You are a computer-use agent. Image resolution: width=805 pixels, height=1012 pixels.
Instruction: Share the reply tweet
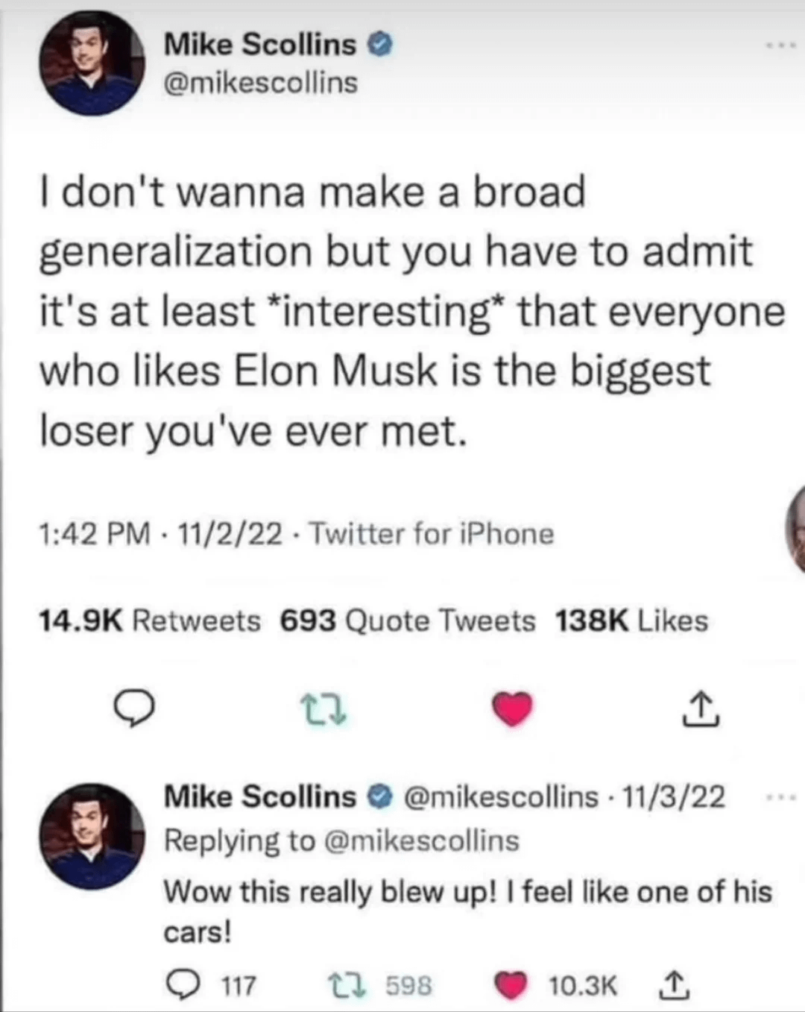(x=672, y=985)
